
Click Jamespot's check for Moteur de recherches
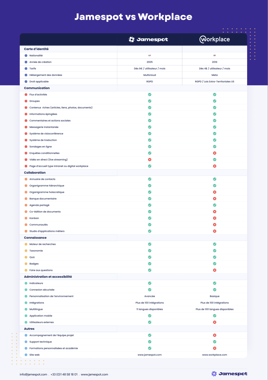tap(150, 244)
